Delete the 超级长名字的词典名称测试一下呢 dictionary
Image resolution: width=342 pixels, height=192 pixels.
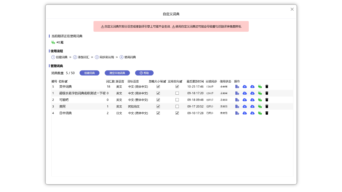(x=266, y=93)
